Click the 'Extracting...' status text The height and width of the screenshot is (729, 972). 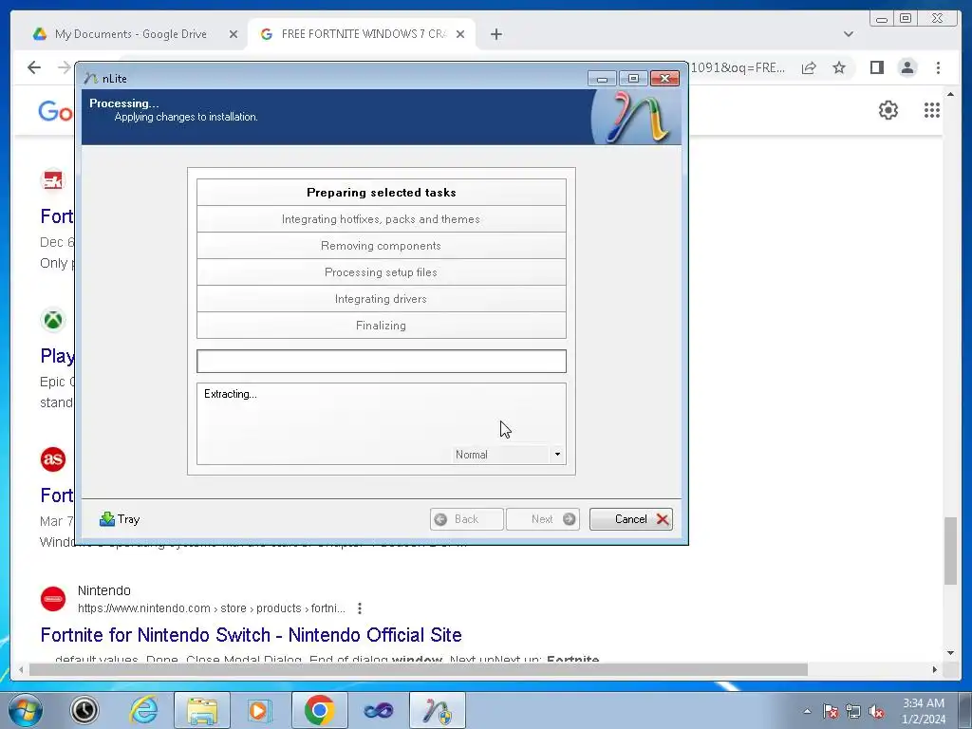pyautogui.click(x=230, y=394)
